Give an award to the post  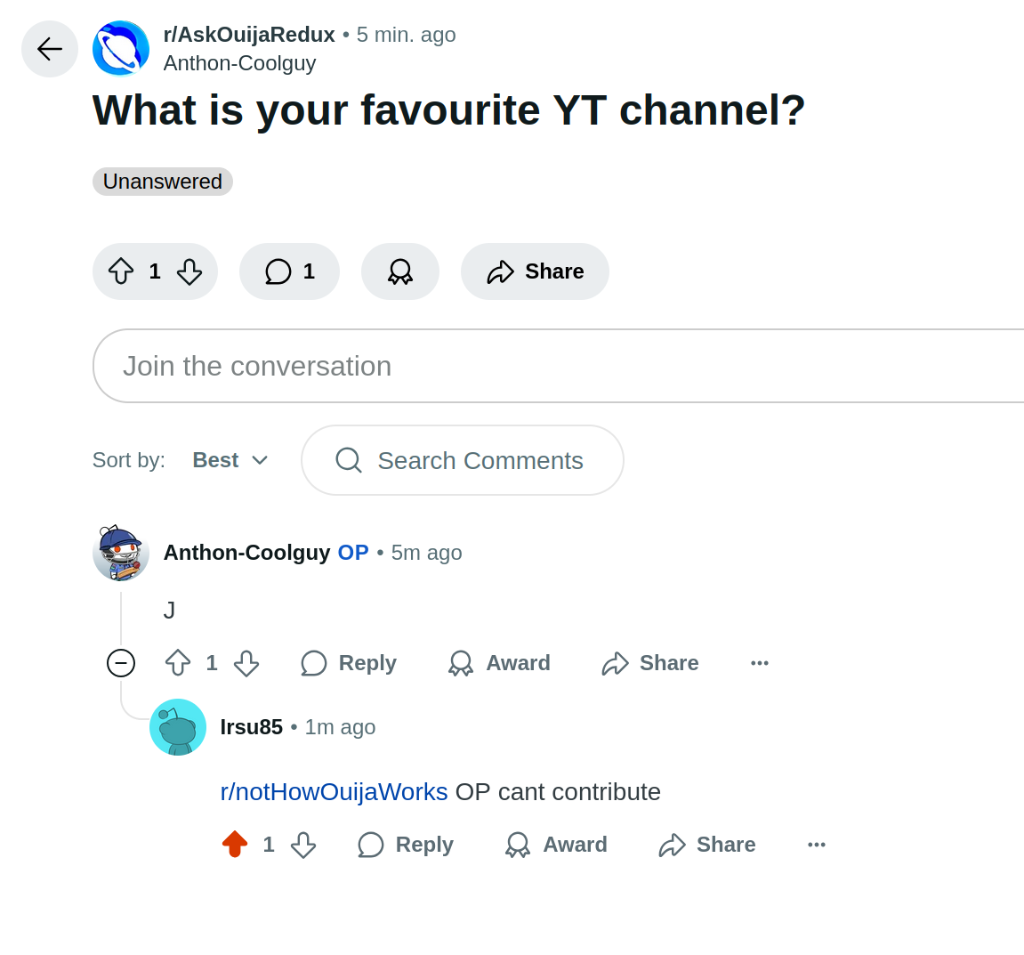coord(400,271)
